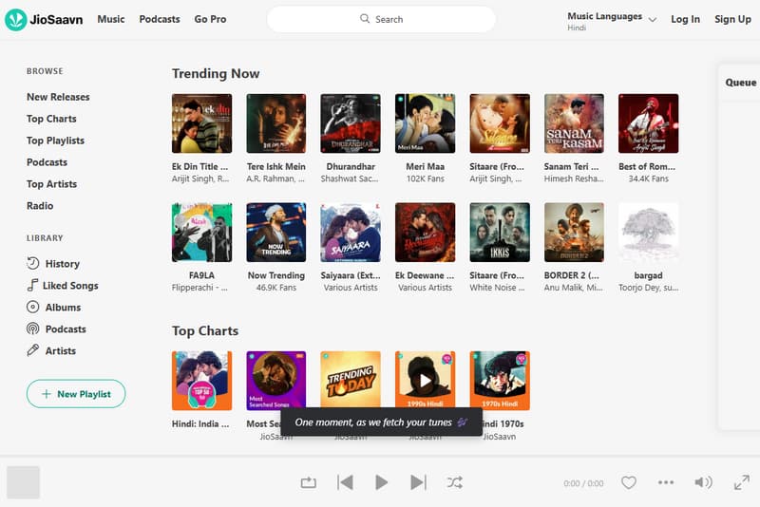This screenshot has height=507, width=760.
Task: Open Podcasts under Browse
Action: tap(47, 162)
